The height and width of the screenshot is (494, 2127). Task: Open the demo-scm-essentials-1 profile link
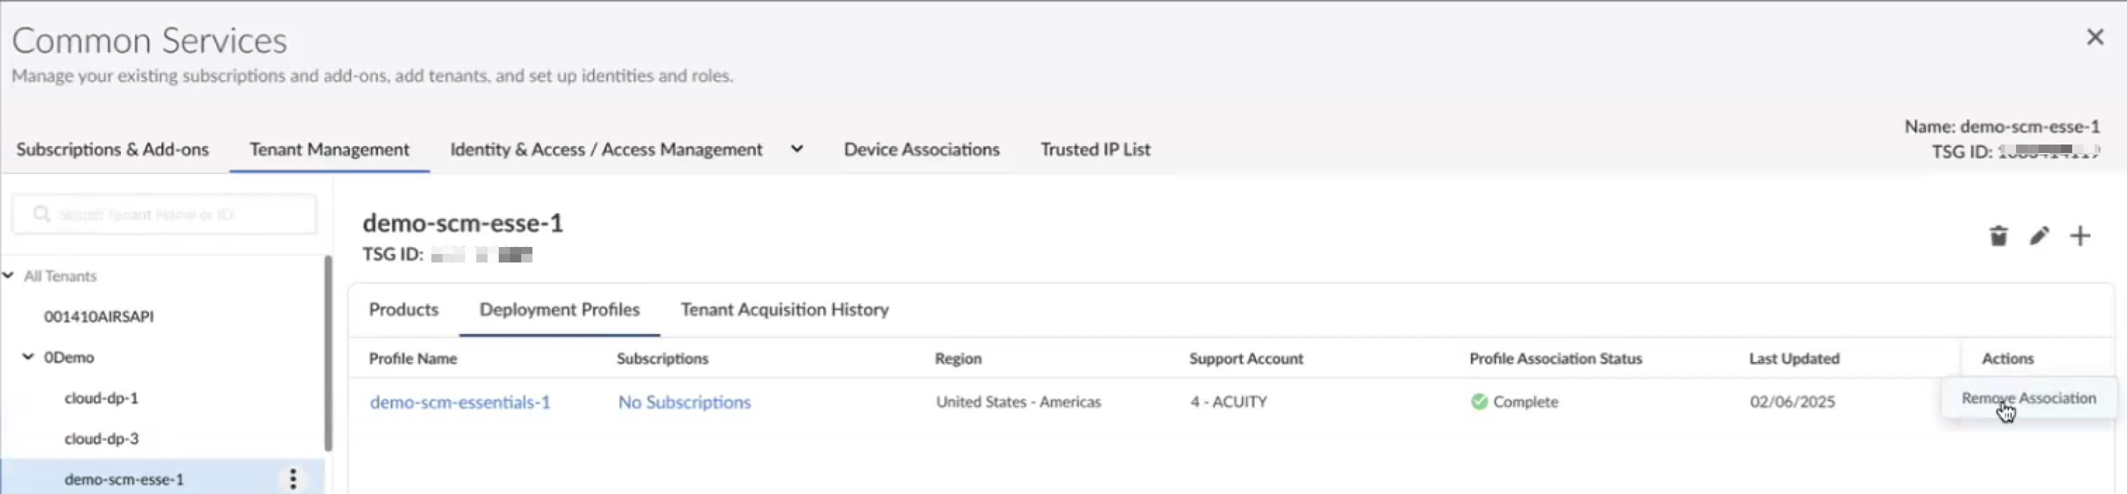460,401
